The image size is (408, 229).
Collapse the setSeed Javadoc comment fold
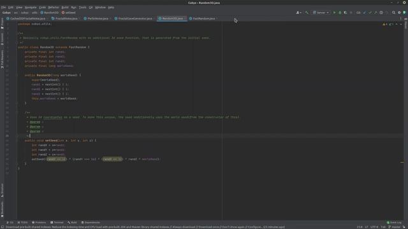click(x=17, y=113)
